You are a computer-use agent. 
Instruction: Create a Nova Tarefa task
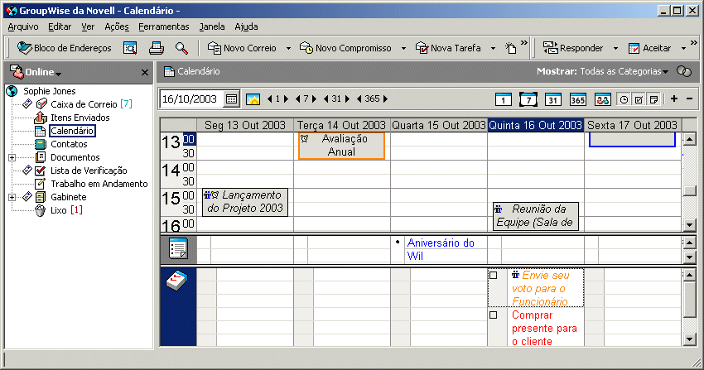pyautogui.click(x=447, y=48)
